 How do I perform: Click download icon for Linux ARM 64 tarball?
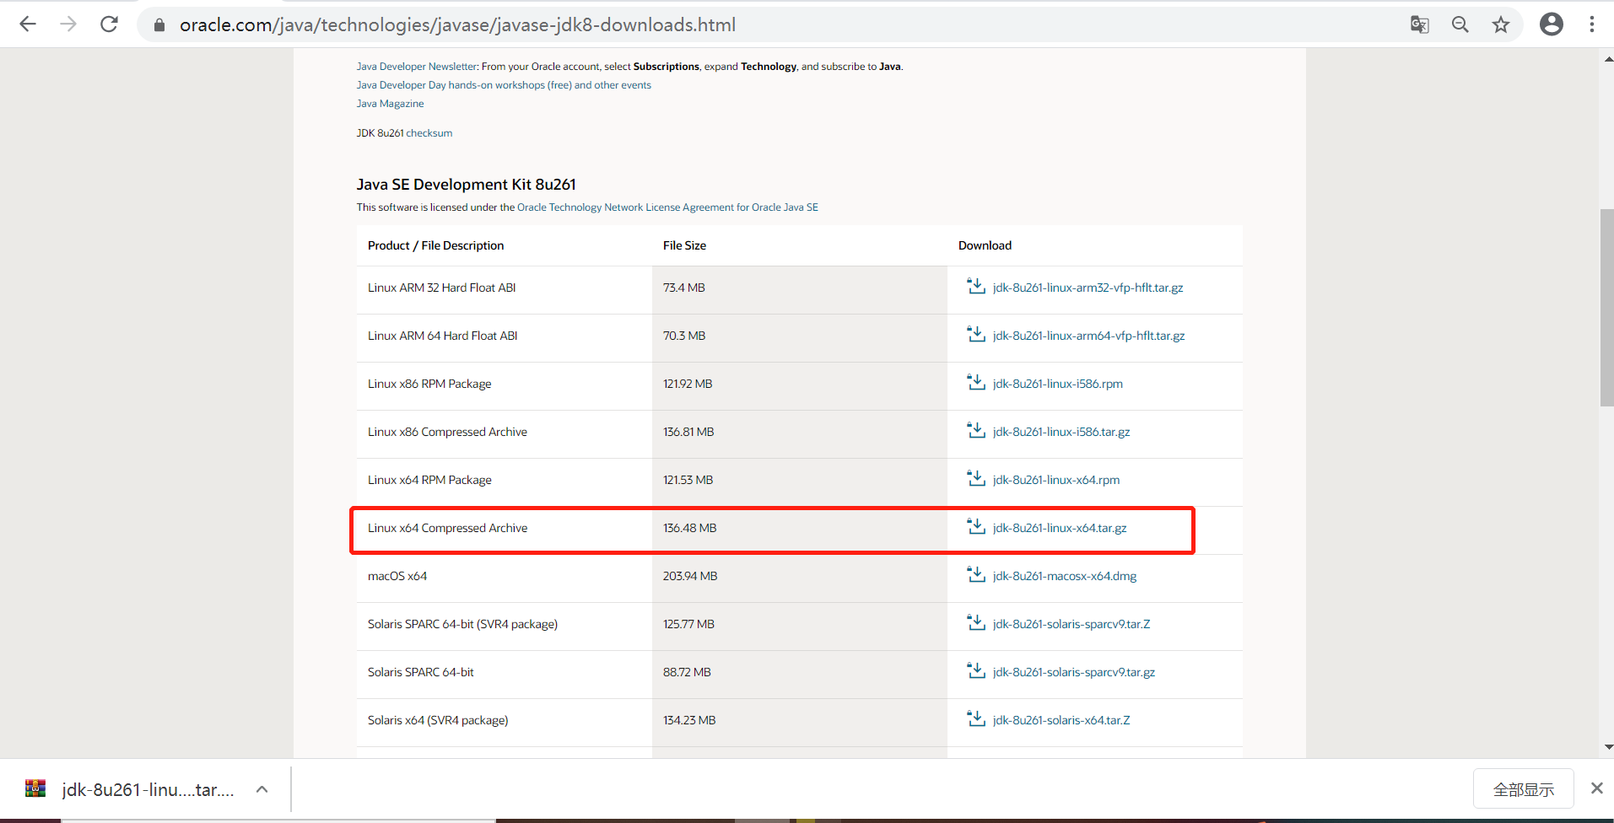(976, 335)
